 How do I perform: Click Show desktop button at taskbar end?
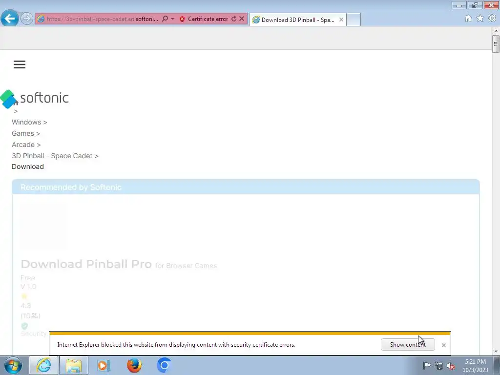[497, 365]
